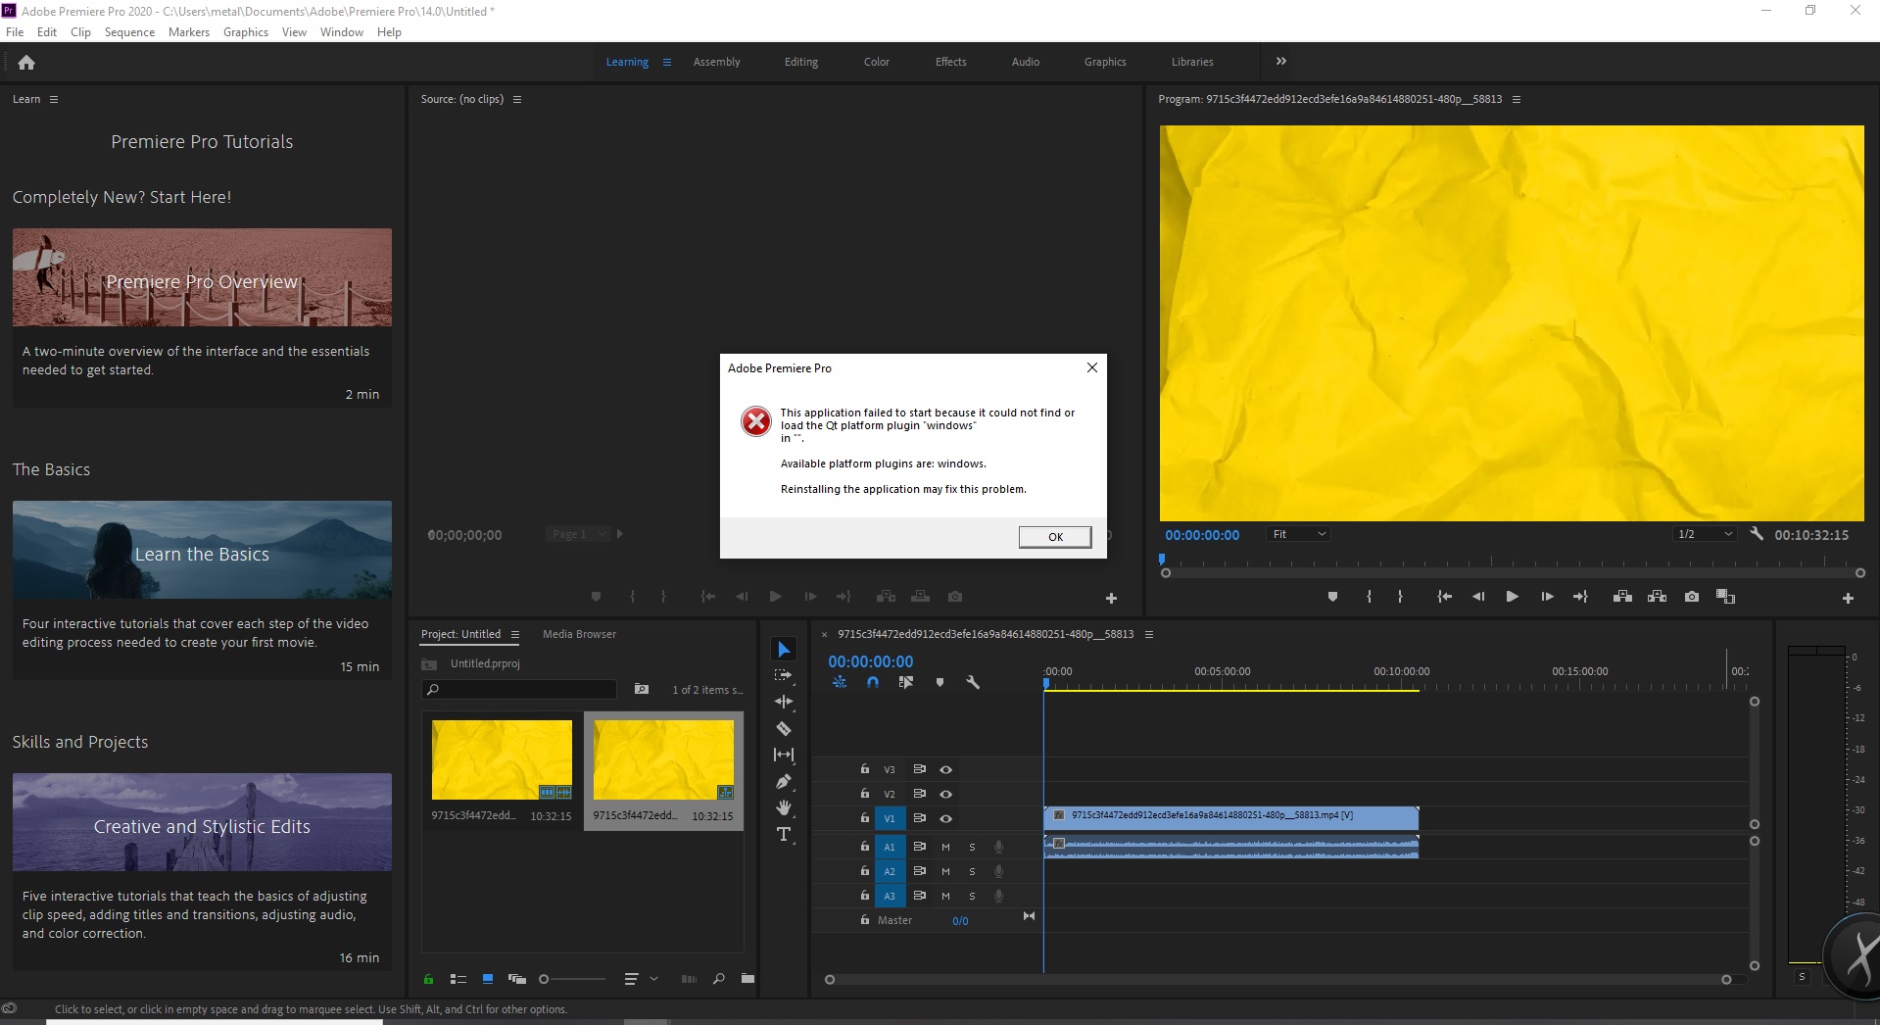
Task: Select the Selection tool arrow
Action: [784, 650]
